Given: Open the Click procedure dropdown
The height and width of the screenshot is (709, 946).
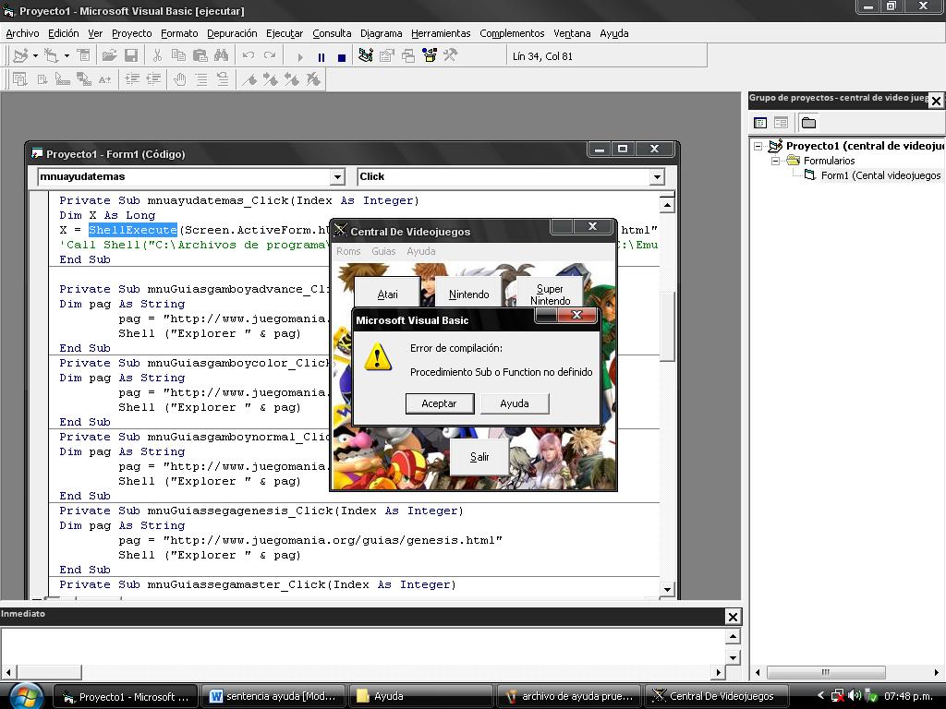Looking at the screenshot, I should point(657,176).
